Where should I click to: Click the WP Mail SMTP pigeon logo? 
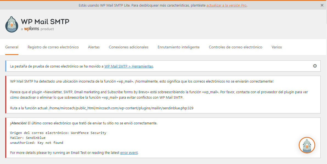click(12, 24)
